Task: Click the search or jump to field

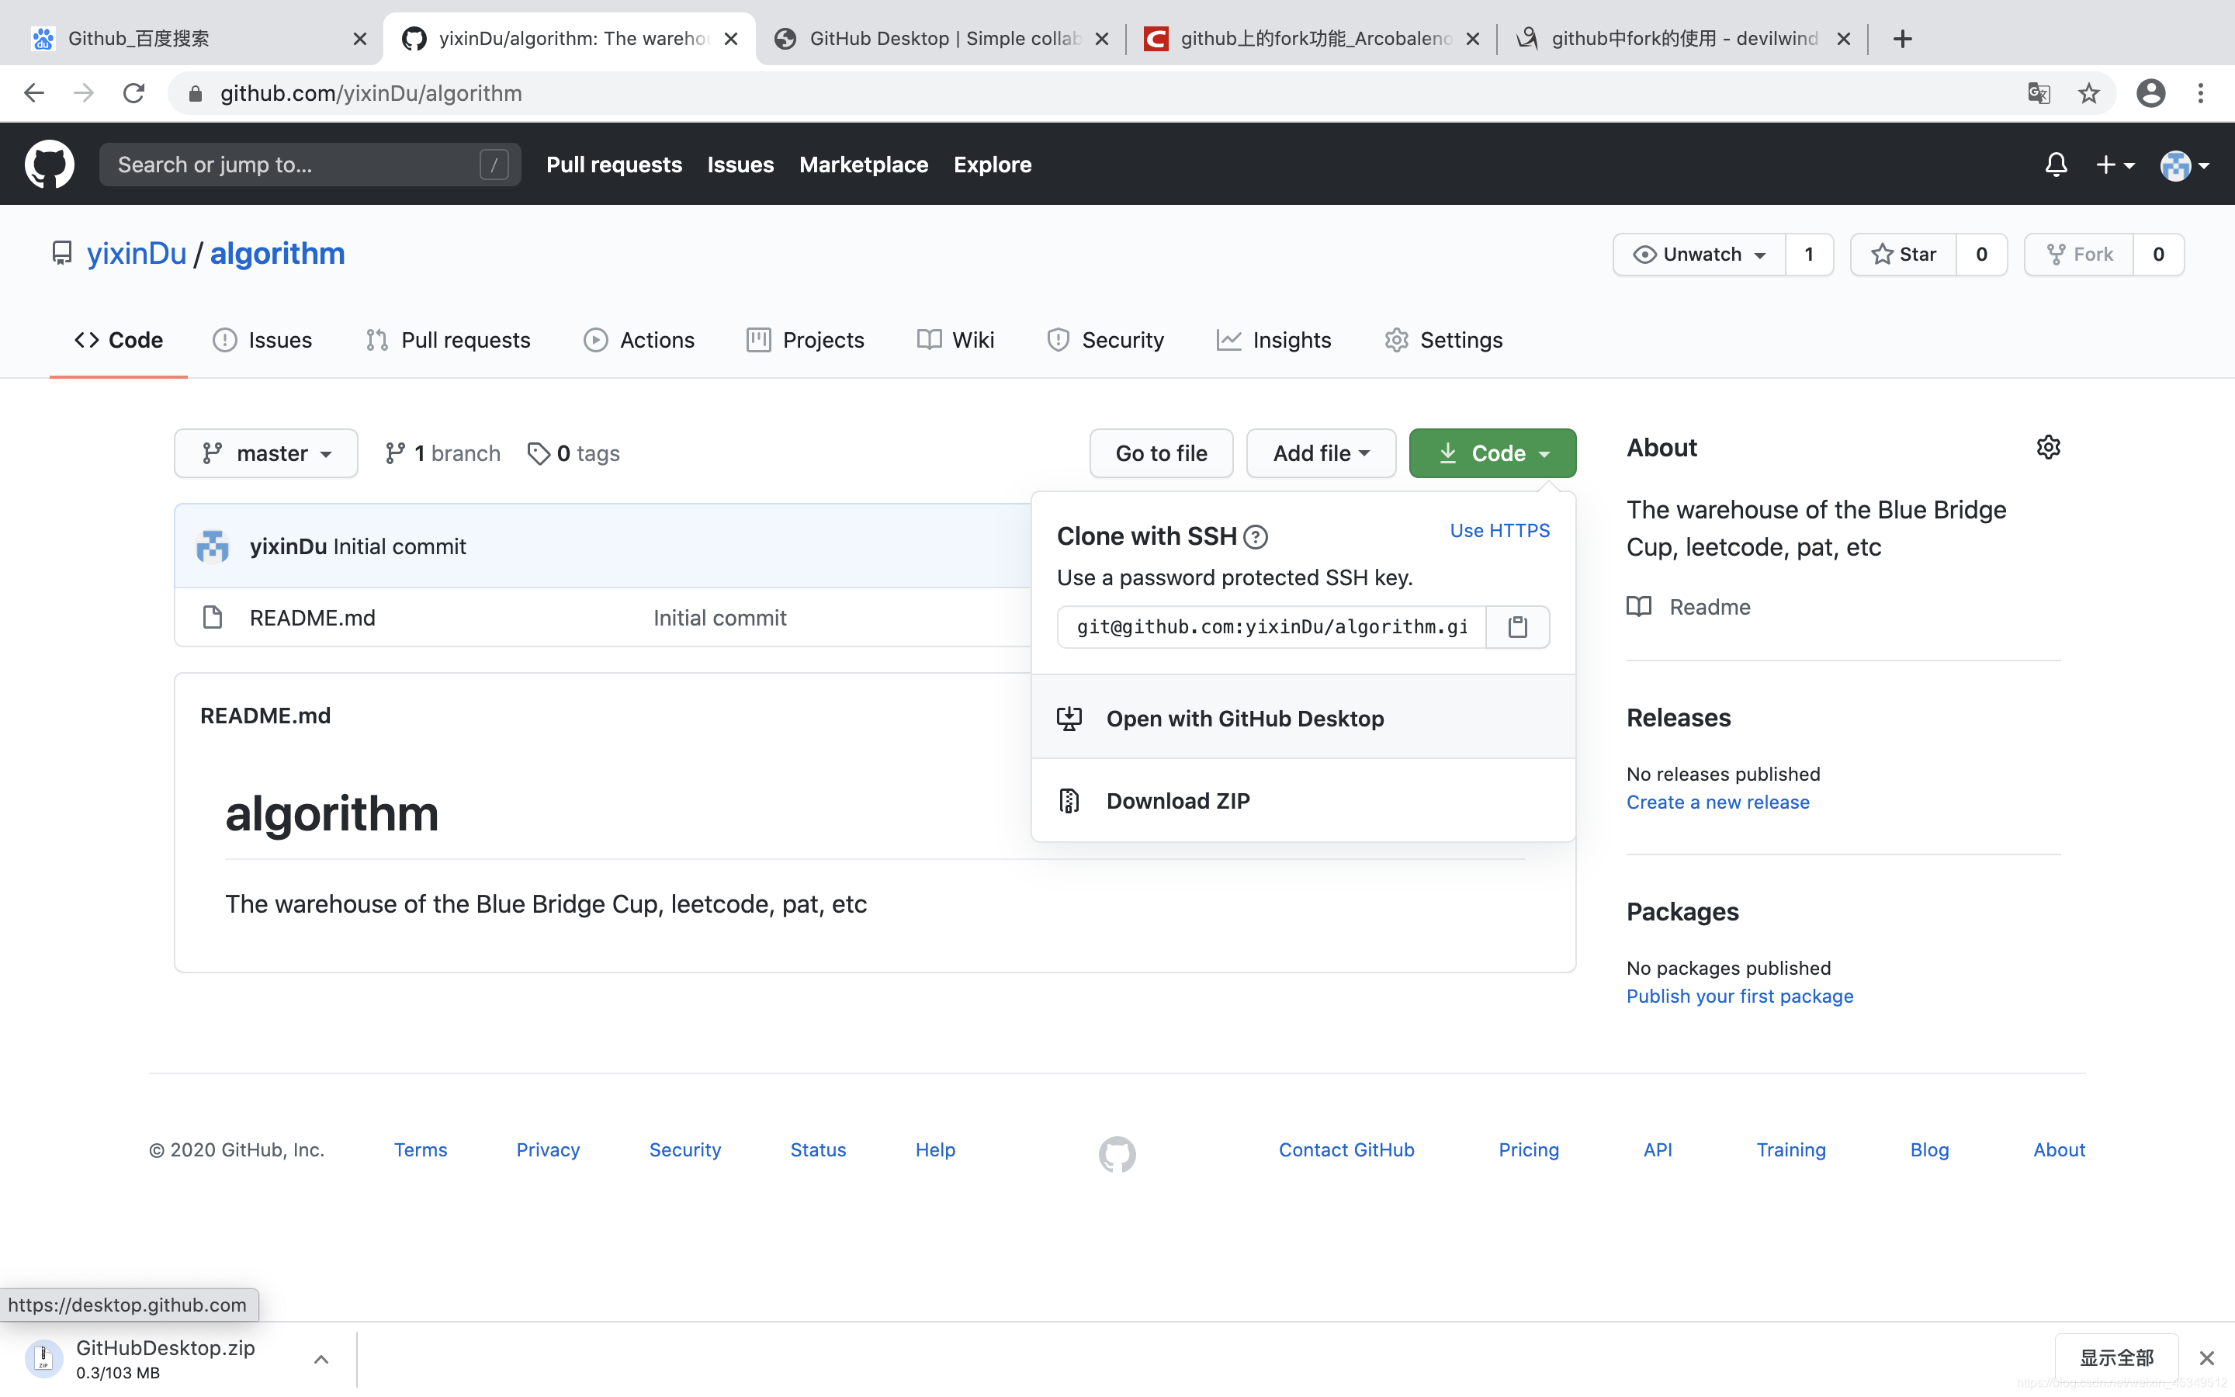Action: [310, 165]
